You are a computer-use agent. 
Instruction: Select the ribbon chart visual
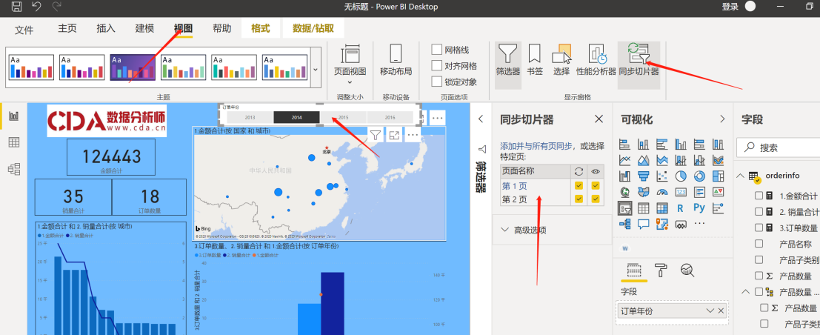point(719,160)
